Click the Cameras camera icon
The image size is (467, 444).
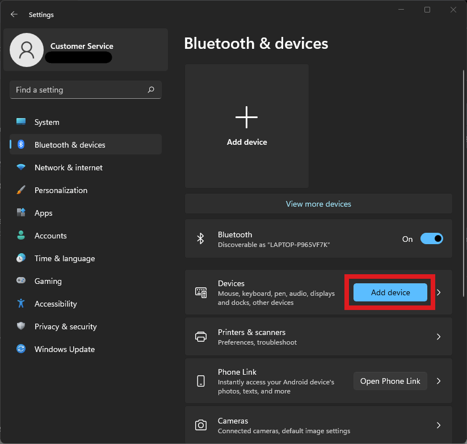tap(201, 425)
